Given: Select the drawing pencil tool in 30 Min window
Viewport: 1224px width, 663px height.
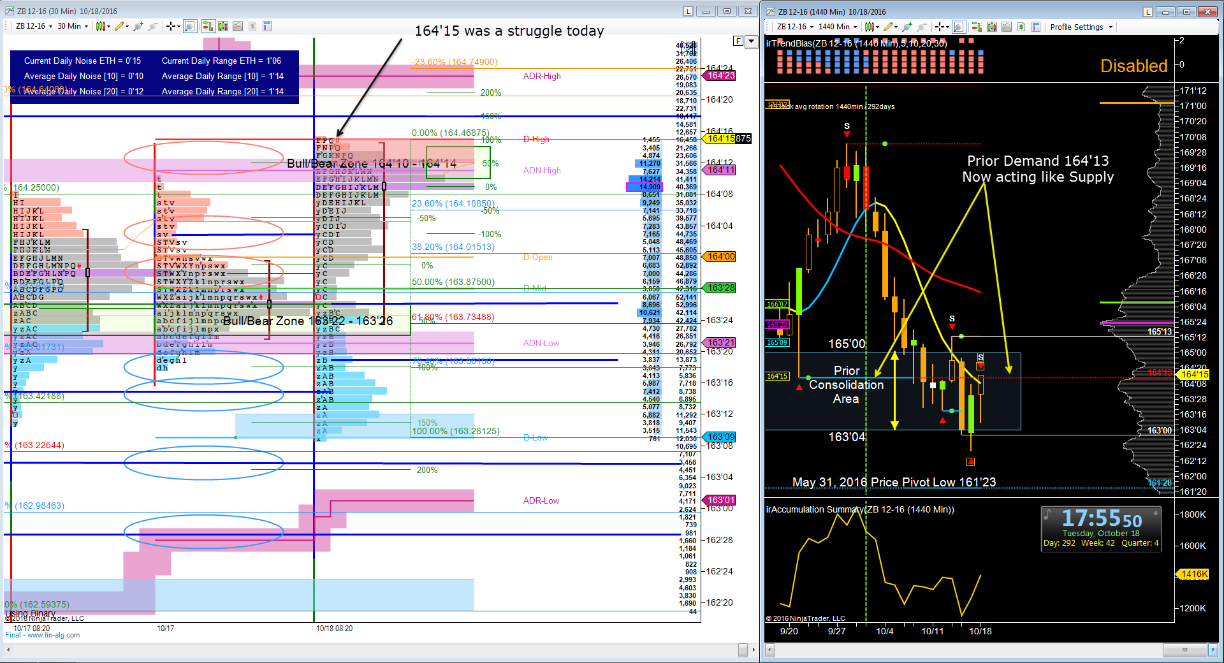Looking at the screenshot, I should [x=120, y=26].
